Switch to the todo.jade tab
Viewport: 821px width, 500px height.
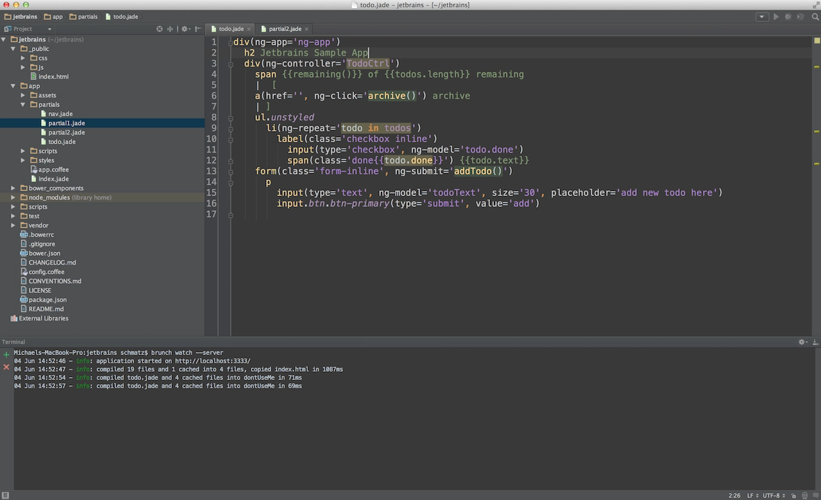(x=230, y=29)
